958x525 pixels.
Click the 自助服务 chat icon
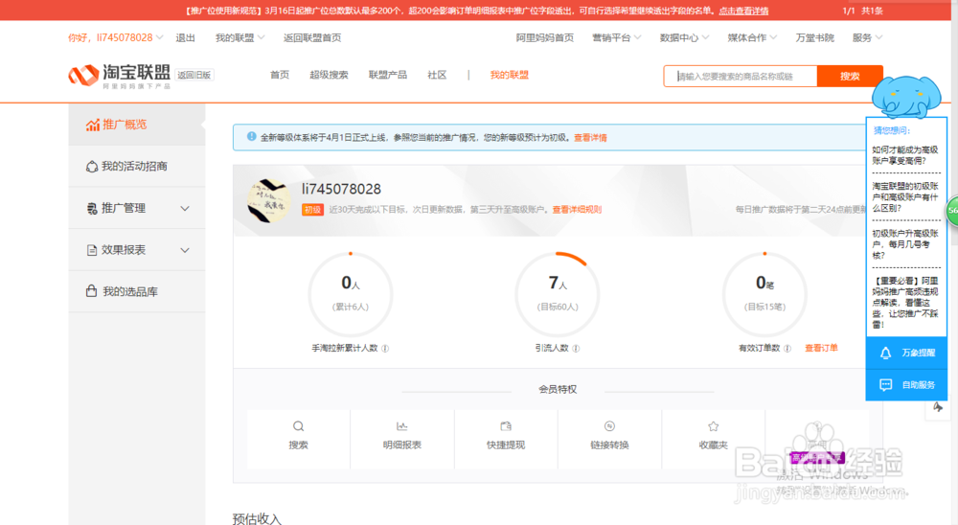click(886, 384)
